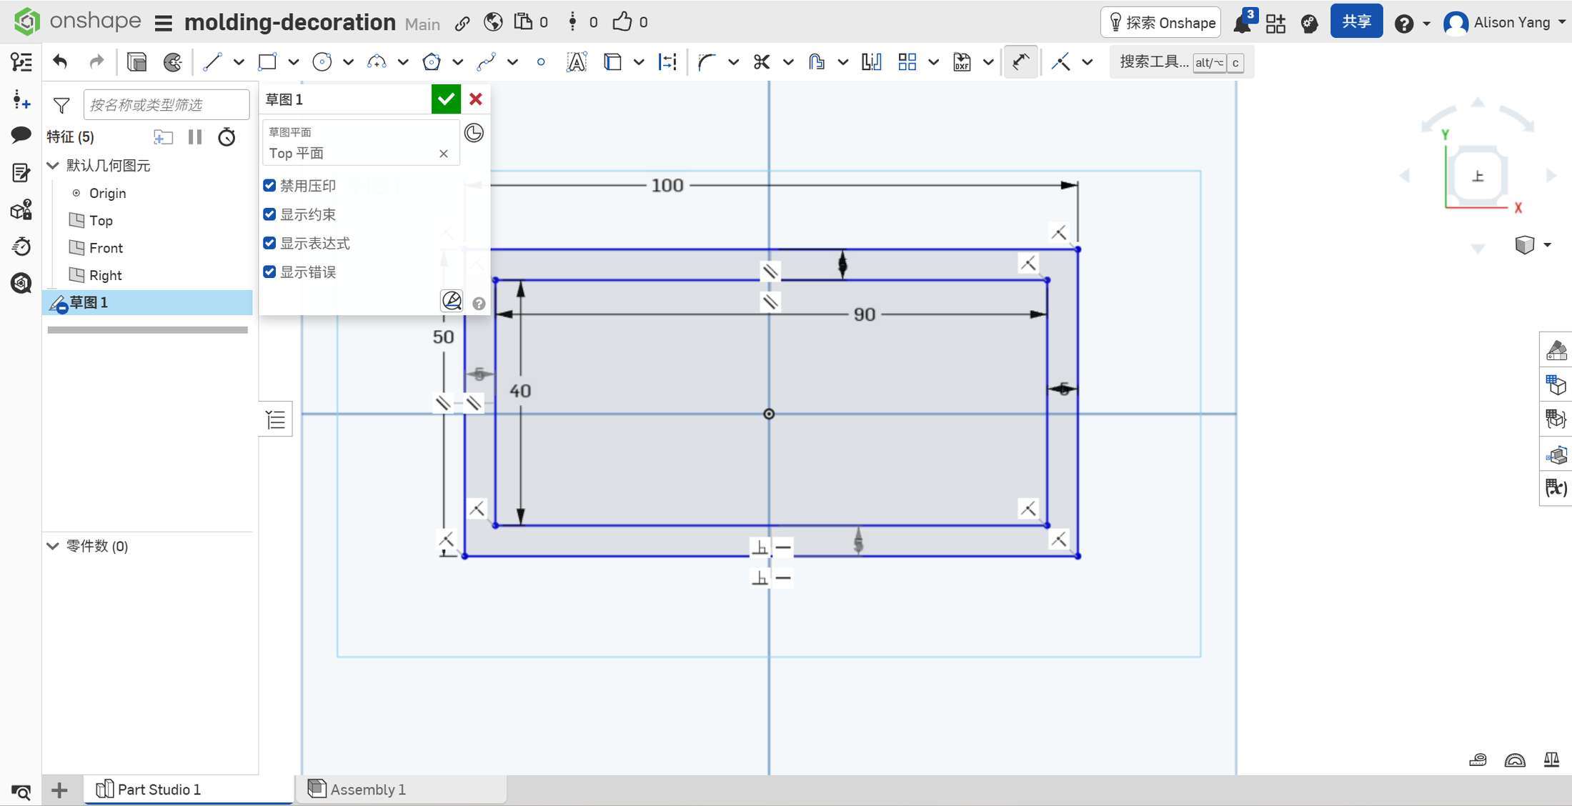Open the Arc tool dropdown arrow
Screen dimensions: 1572x806
coord(403,62)
